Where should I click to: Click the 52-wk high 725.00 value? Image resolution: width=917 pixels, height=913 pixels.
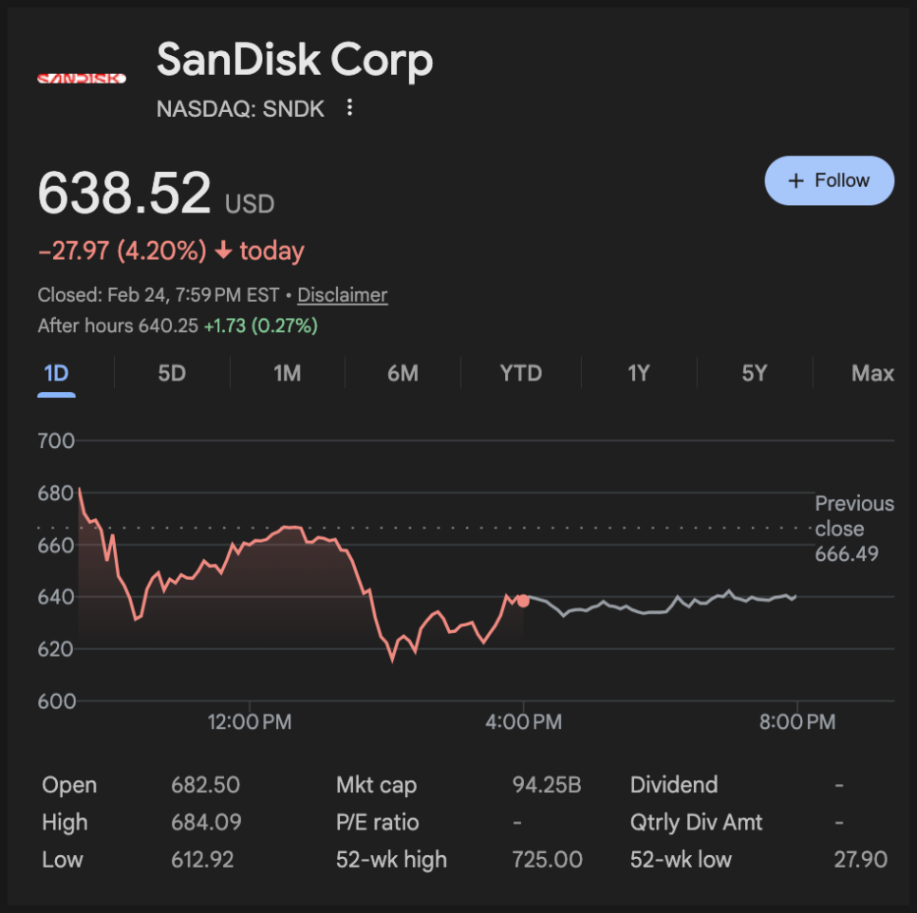(548, 860)
